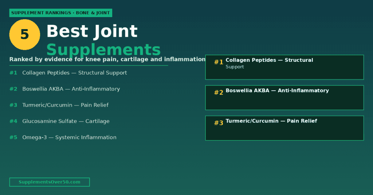The width and height of the screenshot is (373, 195).
Task: Select the Boswellia AKBA card ranked #2
Action: [x=284, y=97]
